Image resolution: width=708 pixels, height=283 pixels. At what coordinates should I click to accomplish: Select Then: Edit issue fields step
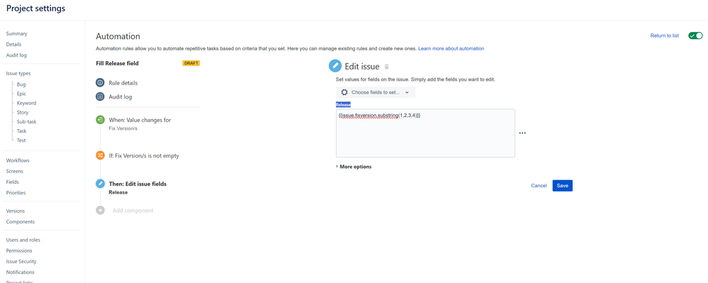[137, 184]
